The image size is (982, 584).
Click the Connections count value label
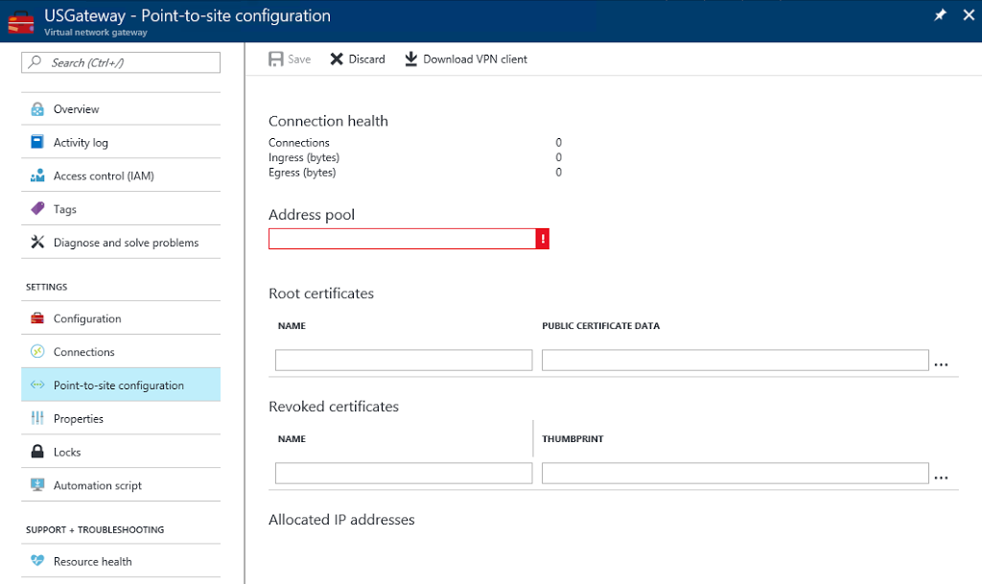click(559, 143)
